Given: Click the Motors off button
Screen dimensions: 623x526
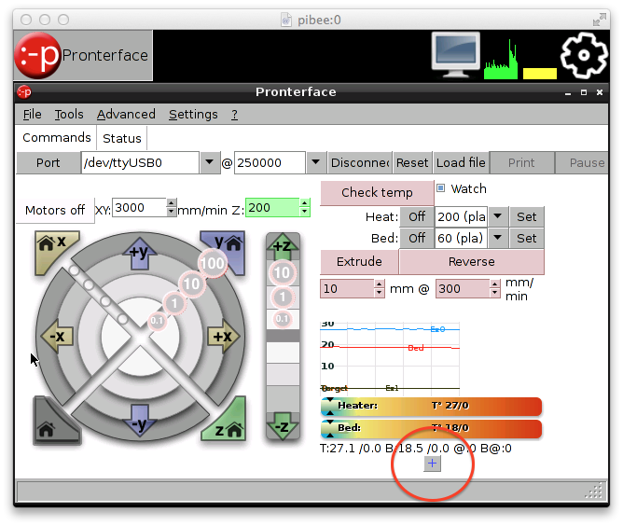Looking at the screenshot, I should click(x=55, y=210).
